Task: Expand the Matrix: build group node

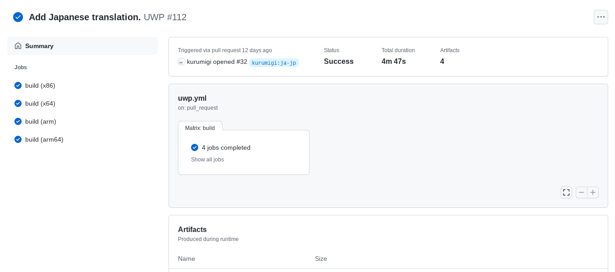Action: [x=200, y=128]
